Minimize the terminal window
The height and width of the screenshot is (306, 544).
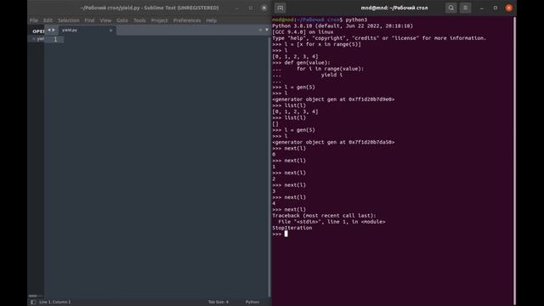coord(481,8)
